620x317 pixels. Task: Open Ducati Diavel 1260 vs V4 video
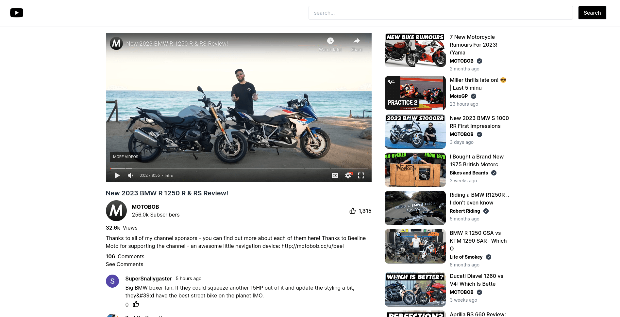[477, 280]
